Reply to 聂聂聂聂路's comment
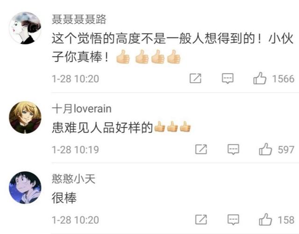The image size is (299, 234). 228,78
